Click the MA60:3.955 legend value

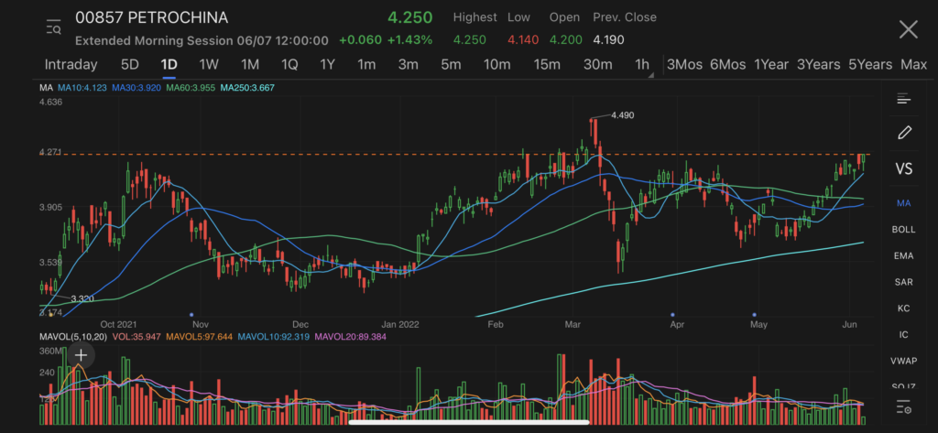point(191,88)
